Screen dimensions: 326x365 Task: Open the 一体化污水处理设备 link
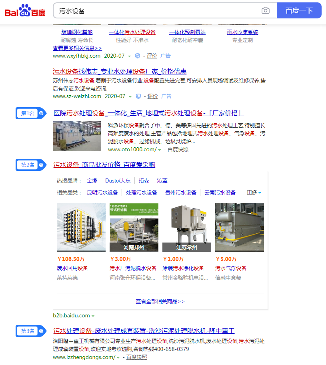pos(132,32)
